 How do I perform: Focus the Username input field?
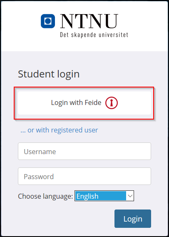[84, 151]
